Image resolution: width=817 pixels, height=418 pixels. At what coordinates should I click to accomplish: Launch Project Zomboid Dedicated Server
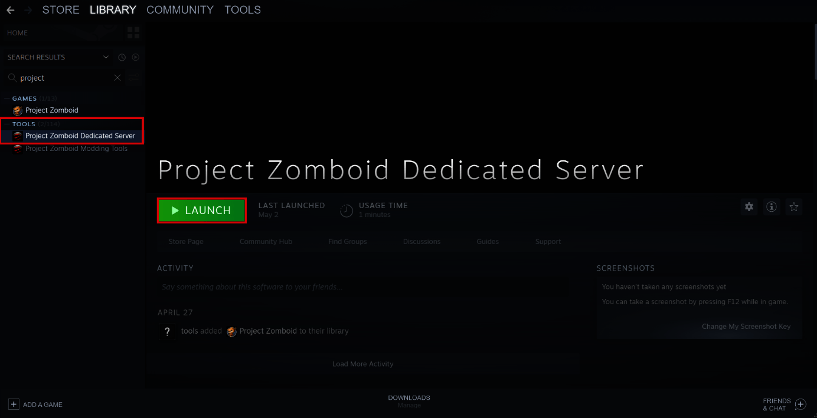pyautogui.click(x=201, y=210)
